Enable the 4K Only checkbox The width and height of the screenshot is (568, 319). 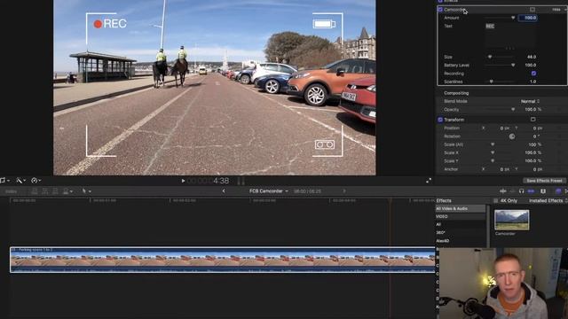pos(495,201)
